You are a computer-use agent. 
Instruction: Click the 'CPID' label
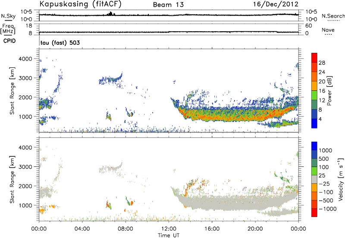coord(9,41)
